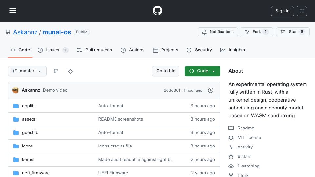
Task: Open README screenshots commit message
Action: coord(120,119)
